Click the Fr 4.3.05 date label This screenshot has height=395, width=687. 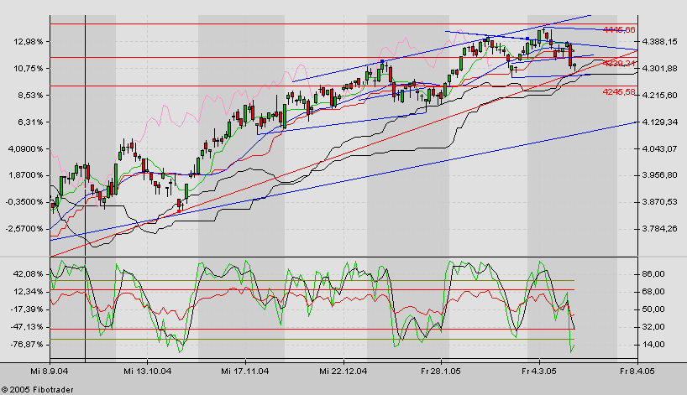(x=539, y=371)
